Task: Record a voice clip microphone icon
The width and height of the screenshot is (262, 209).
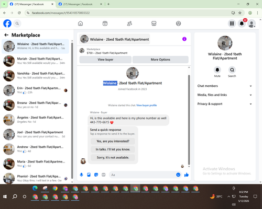Action: coord(81,175)
